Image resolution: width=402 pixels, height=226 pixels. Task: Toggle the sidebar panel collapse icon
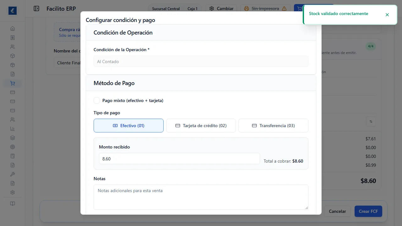click(x=36, y=9)
